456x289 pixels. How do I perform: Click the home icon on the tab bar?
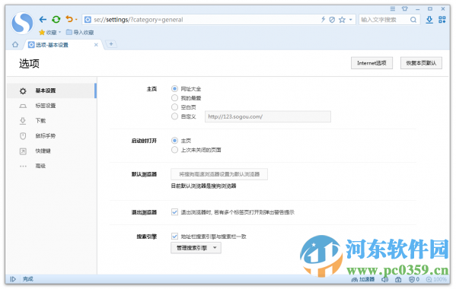pyautogui.click(x=15, y=44)
